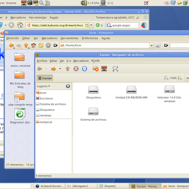Screen dimensions: 189x189
Task: Click Go button after Konqueror location bar
Action: pyautogui.click(x=158, y=45)
